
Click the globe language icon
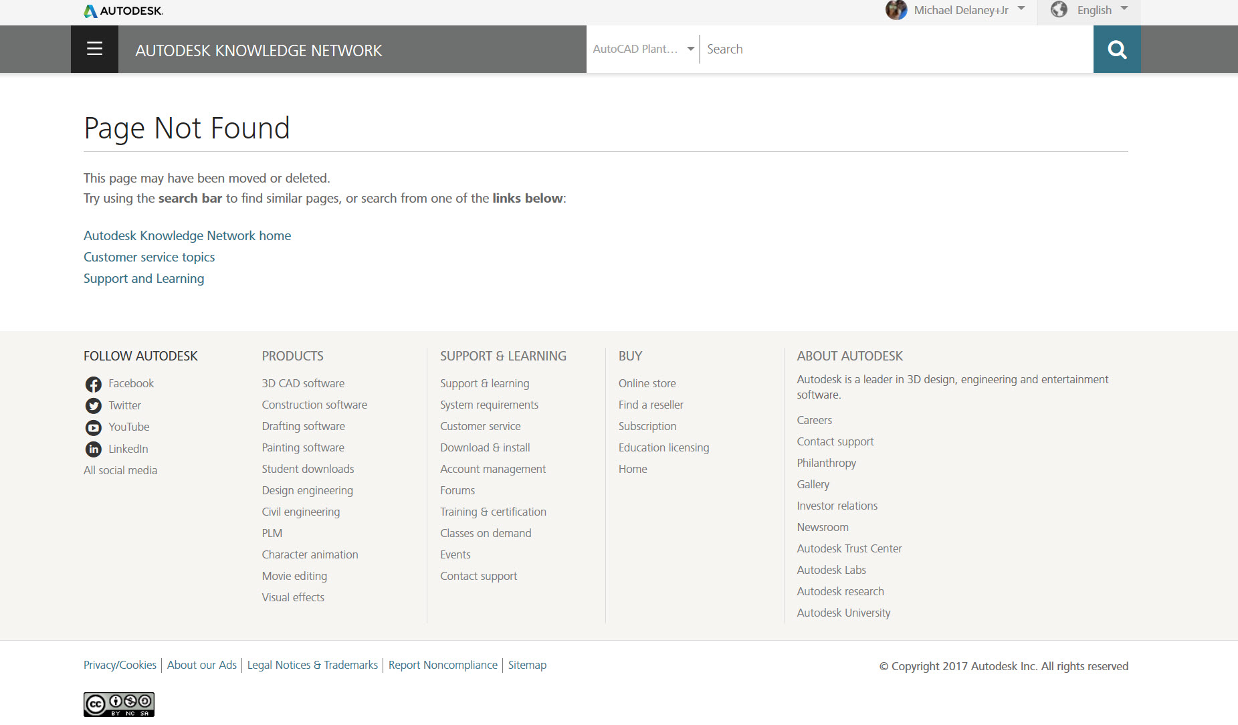pyautogui.click(x=1059, y=9)
